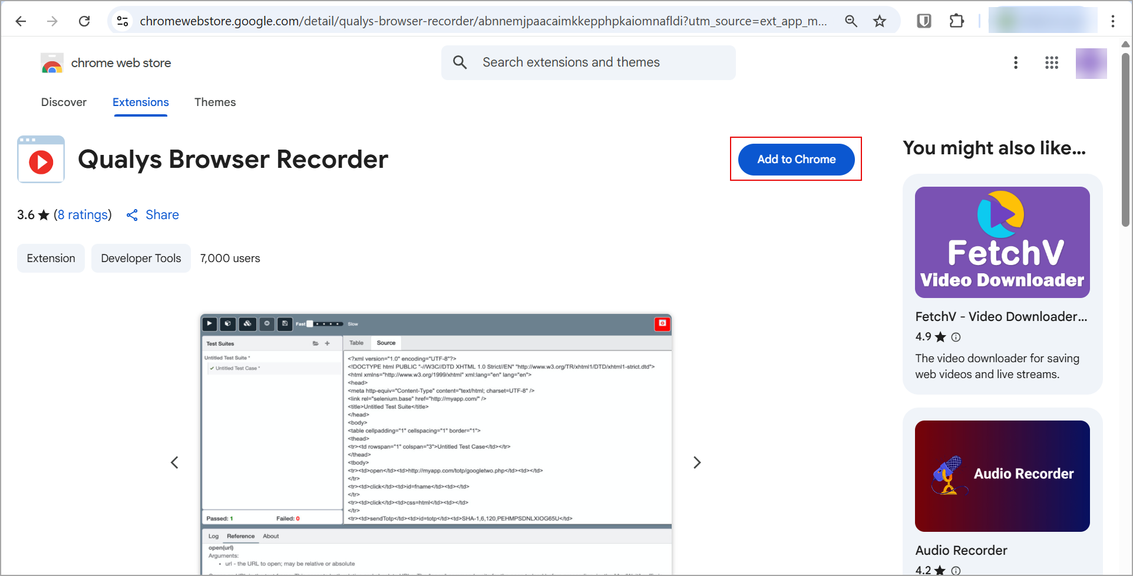Switch to the Discover tab
This screenshot has width=1133, height=576.
tap(64, 102)
